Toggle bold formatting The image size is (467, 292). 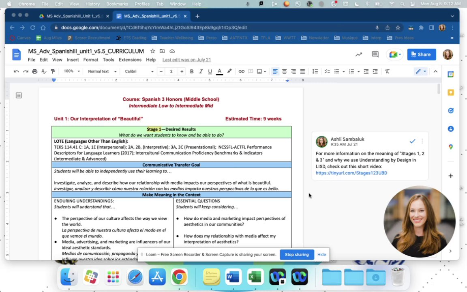tap(192, 71)
